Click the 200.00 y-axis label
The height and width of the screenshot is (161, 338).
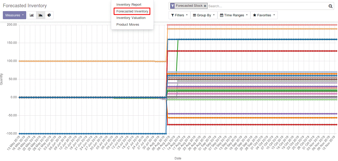(12, 25)
